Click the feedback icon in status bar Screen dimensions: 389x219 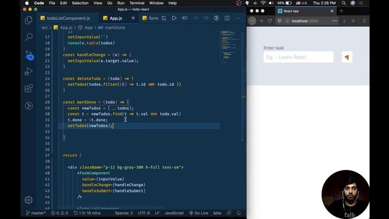(229, 213)
